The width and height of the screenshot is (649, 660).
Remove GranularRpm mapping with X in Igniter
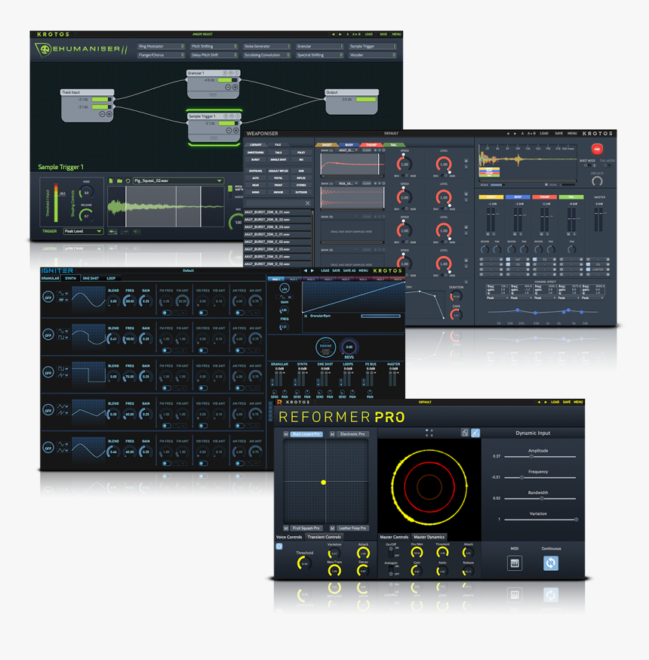coord(306,316)
